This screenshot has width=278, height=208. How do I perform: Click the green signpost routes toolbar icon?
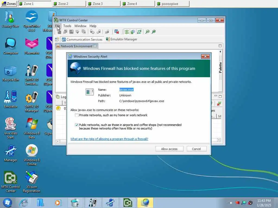point(127,32)
